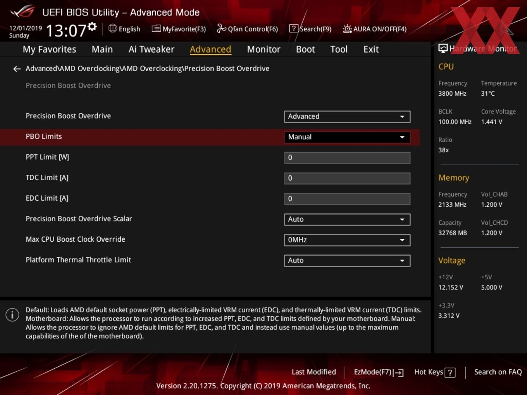Open Hot Keys help

pyautogui.click(x=434, y=372)
